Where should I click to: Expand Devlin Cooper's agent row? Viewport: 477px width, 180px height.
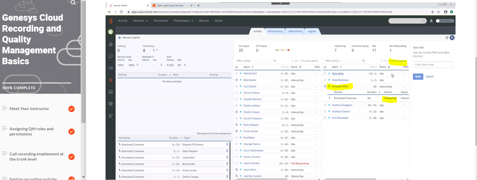(x=236, y=112)
